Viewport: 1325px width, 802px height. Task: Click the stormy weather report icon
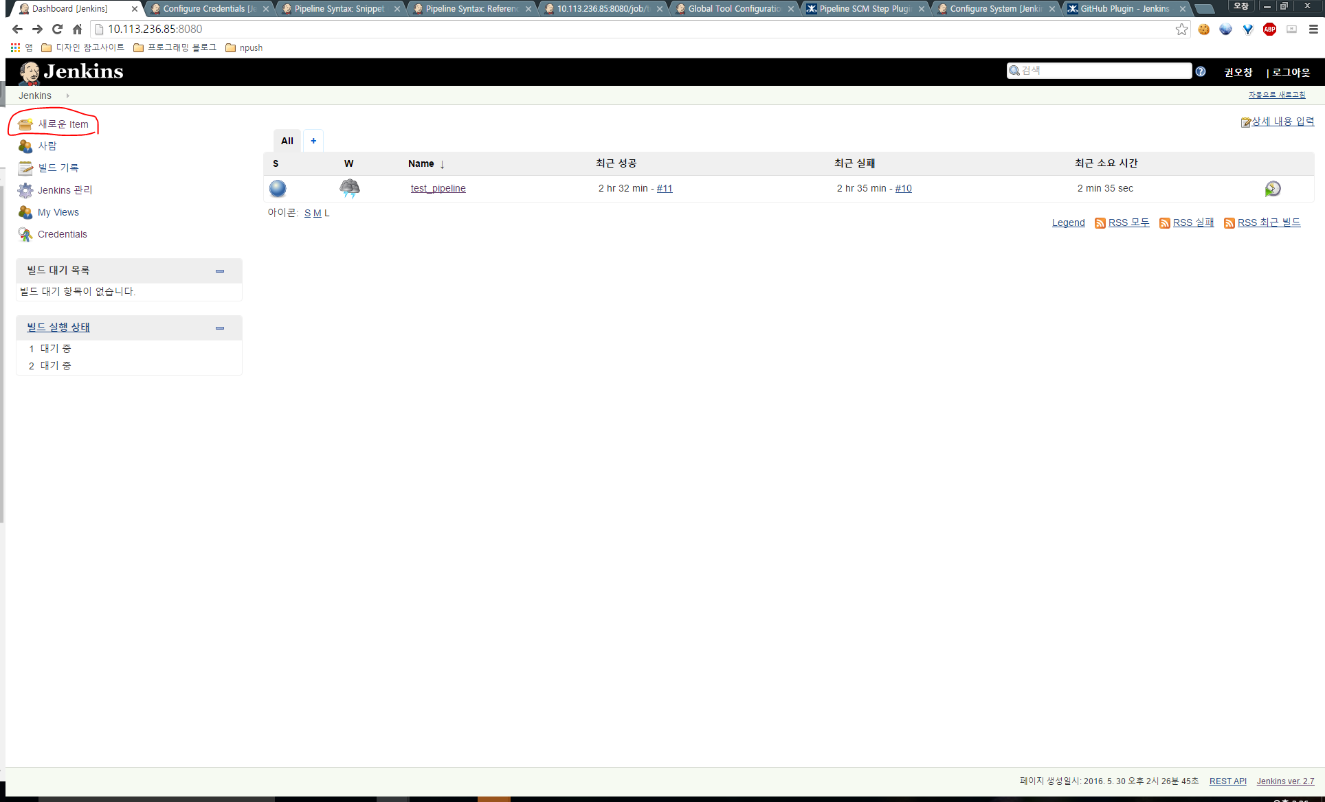(349, 188)
